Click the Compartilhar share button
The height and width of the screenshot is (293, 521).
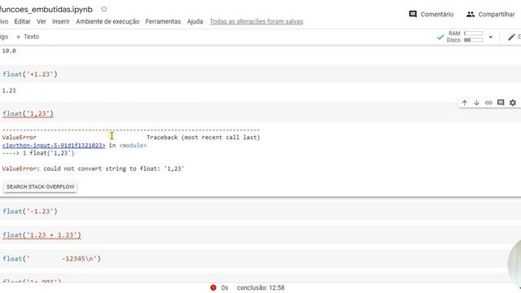[490, 15]
